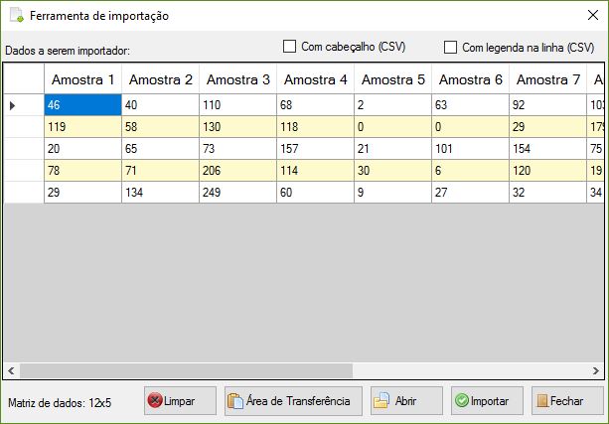609x424 pixels.
Task: Click the door icon on Fechar
Action: pyautogui.click(x=541, y=401)
